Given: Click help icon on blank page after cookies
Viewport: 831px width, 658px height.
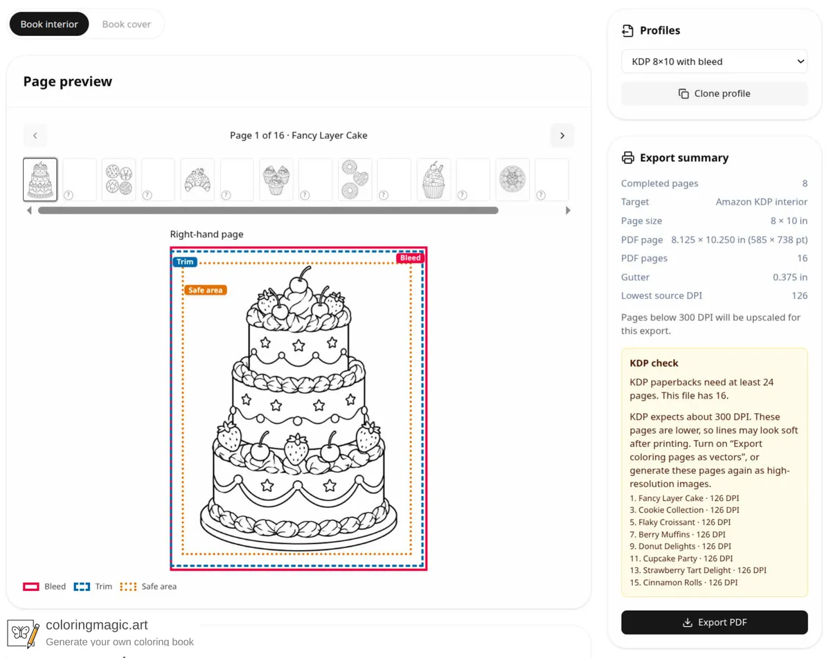Looking at the screenshot, I should pyautogui.click(x=147, y=195).
